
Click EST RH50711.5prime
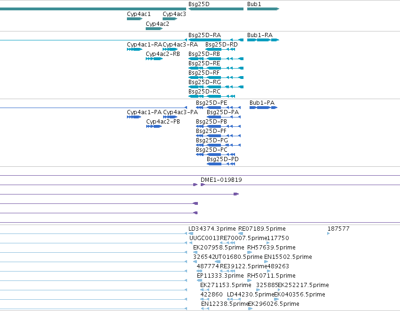[x=250, y=280]
